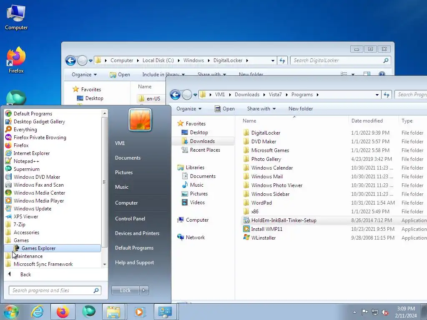Viewport: 427px width, 320px height.
Task: Select HoldEm-InkBall-Tinker-Setup application
Action: coord(284,220)
